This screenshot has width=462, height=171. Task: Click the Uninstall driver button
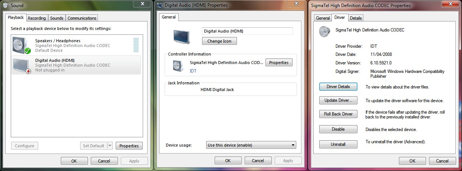tap(338, 144)
